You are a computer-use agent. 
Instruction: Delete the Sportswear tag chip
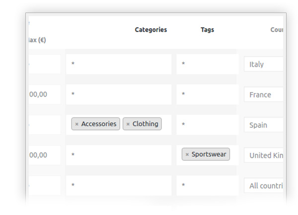pyautogui.click(x=187, y=155)
